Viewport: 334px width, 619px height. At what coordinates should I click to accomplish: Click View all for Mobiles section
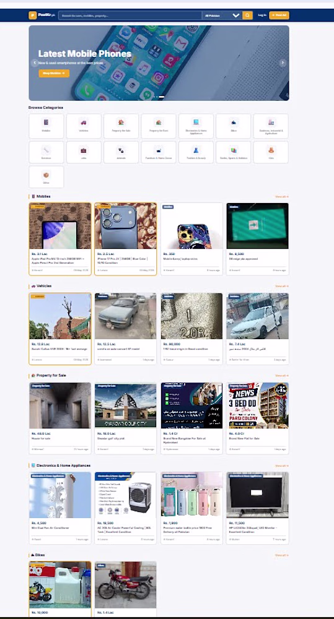tap(282, 196)
